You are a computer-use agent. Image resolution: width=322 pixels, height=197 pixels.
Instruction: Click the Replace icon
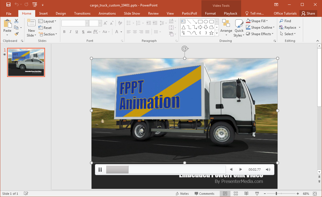click(x=281, y=27)
